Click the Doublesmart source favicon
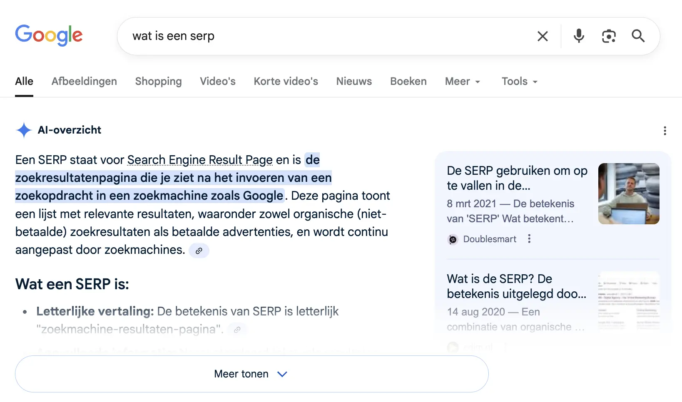 (x=453, y=239)
